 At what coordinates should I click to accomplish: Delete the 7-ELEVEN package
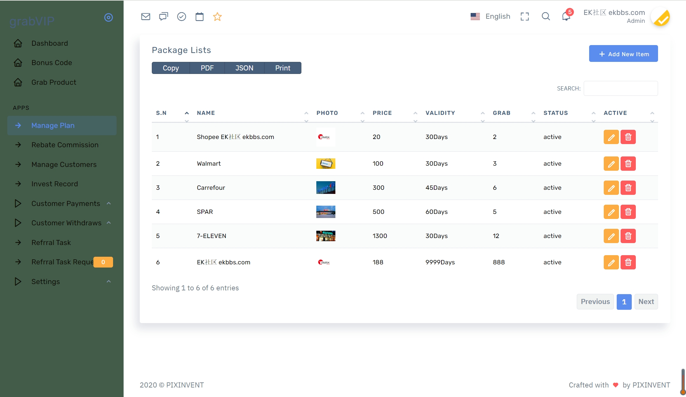click(628, 236)
